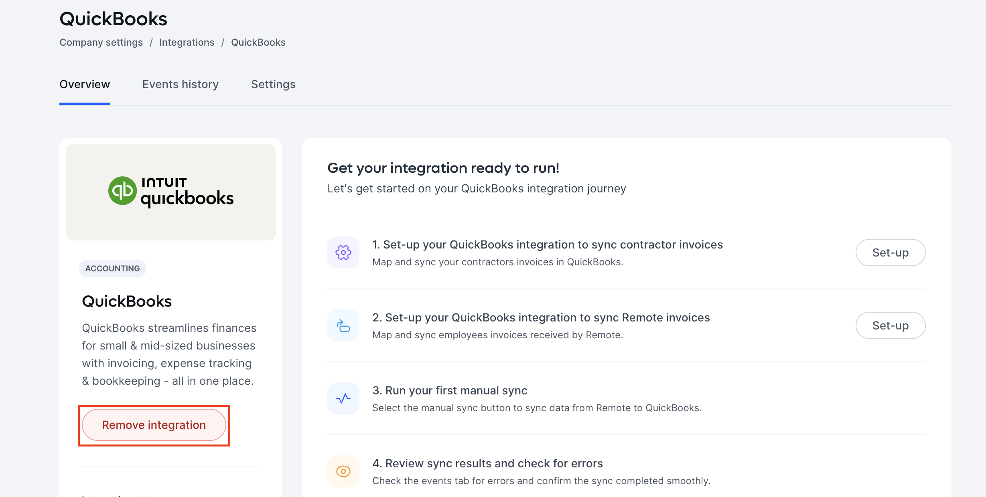The height and width of the screenshot is (497, 986).
Task: Click 'Get your integration ready to run!' heading
Action: 443,168
